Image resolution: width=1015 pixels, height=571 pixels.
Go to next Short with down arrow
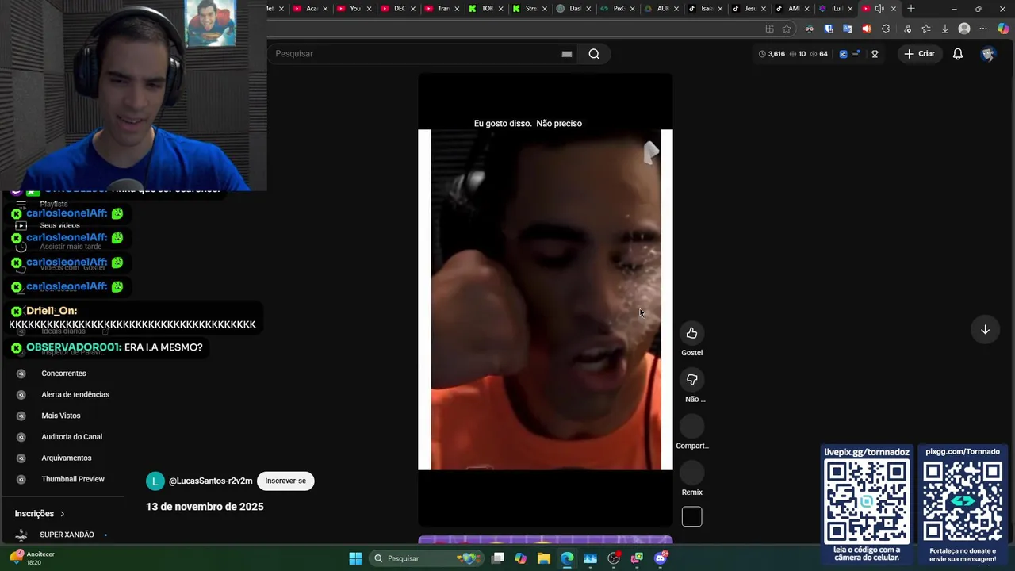985,330
